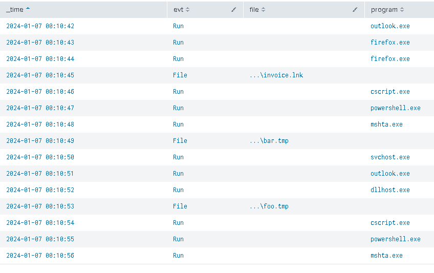
Task: Click powershell.exe in the 00:10:55 row
Action: point(395,239)
